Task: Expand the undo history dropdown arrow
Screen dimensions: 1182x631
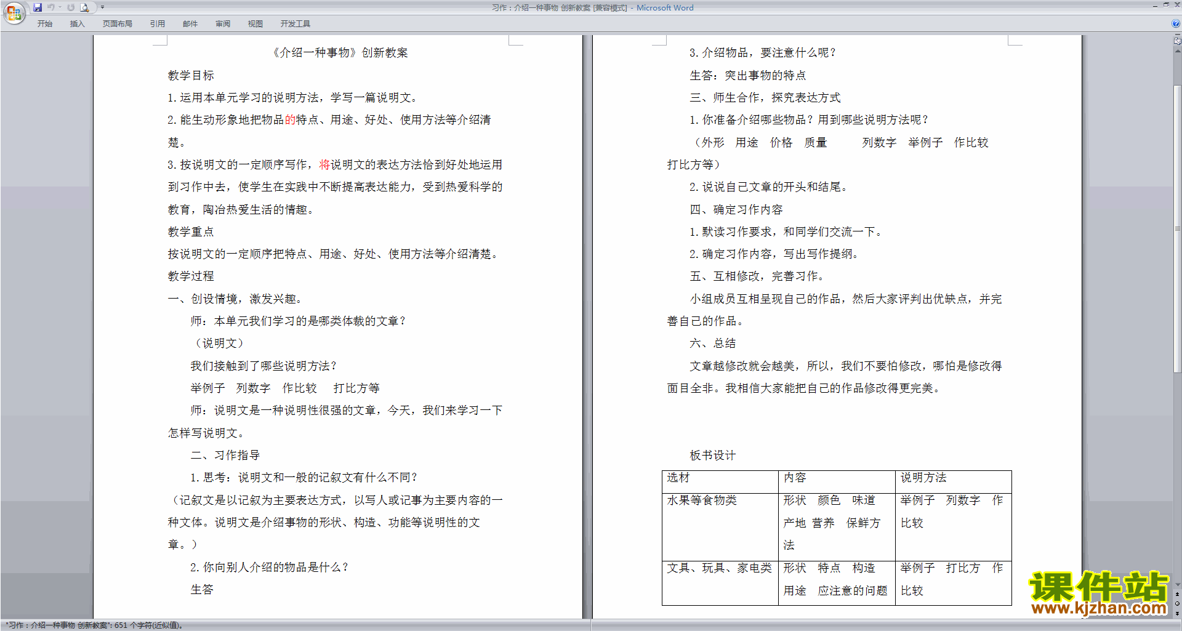Action: tap(60, 7)
